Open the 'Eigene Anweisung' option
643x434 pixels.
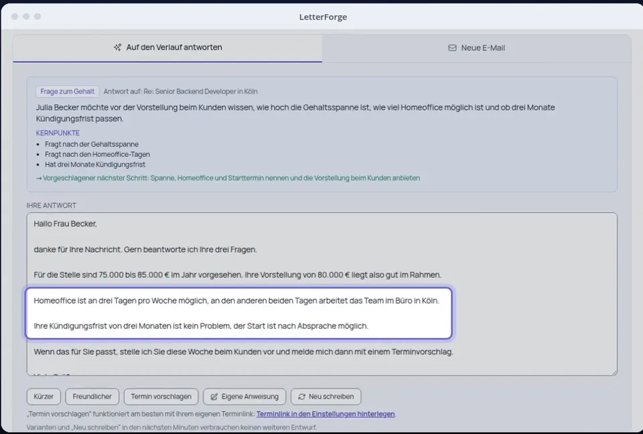click(x=244, y=396)
